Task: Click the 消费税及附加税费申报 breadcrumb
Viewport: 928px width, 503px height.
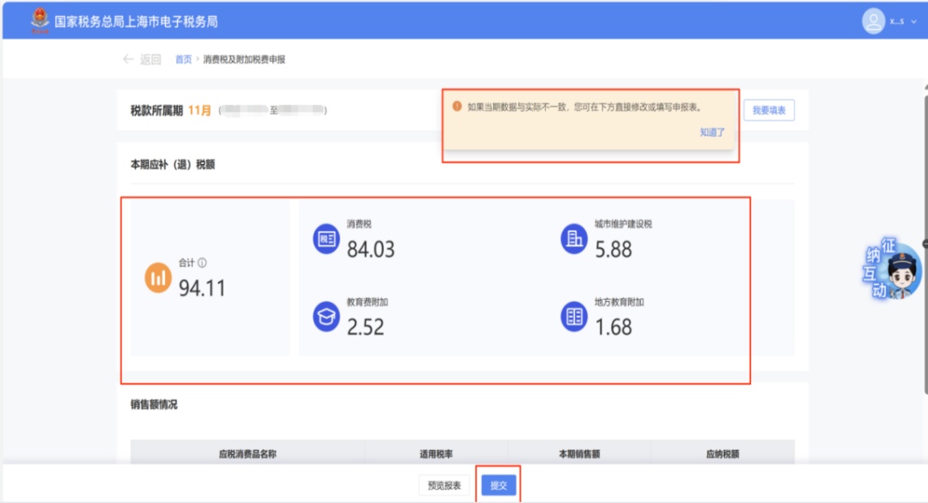Action: pyautogui.click(x=244, y=59)
